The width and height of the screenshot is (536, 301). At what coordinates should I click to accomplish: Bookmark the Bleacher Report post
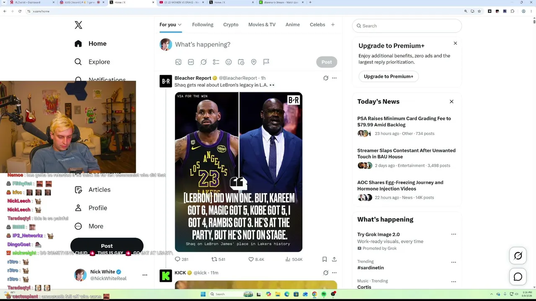point(325,259)
